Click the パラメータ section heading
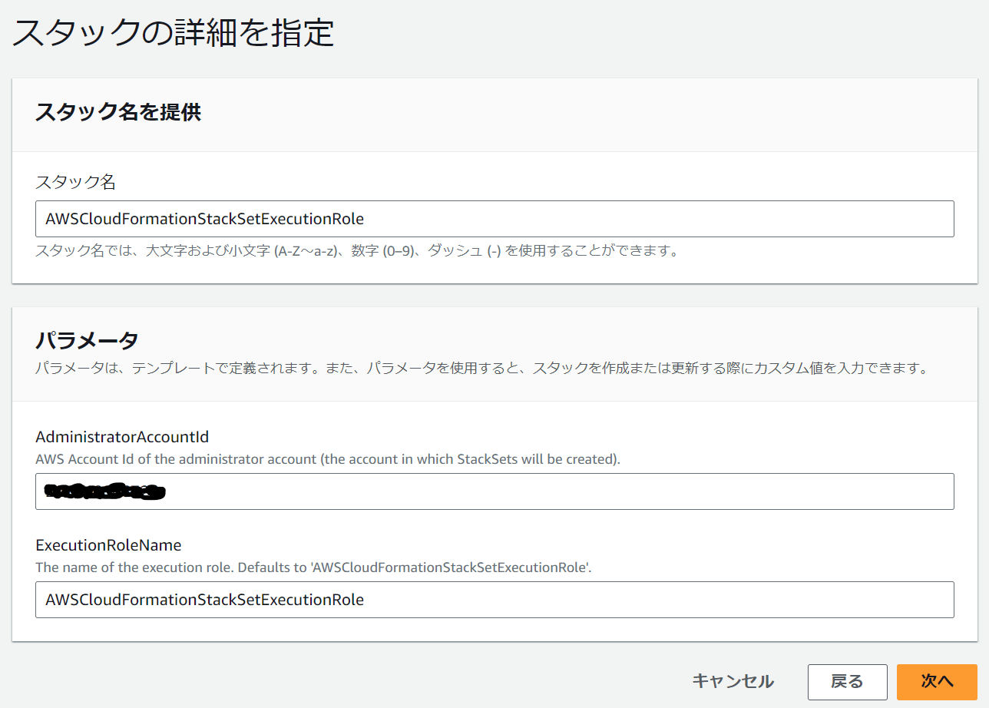 point(87,339)
